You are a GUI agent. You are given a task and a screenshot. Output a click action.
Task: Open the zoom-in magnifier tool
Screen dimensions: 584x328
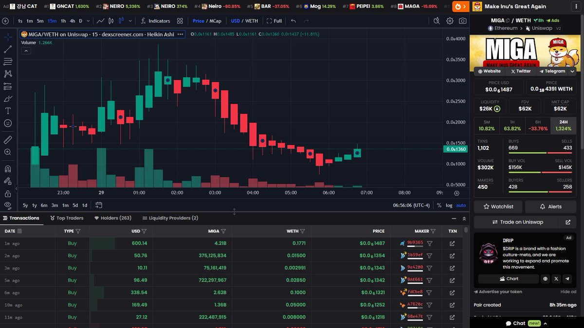click(x=8, y=152)
